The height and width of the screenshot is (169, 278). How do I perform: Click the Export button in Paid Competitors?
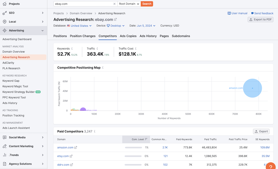click(261, 131)
